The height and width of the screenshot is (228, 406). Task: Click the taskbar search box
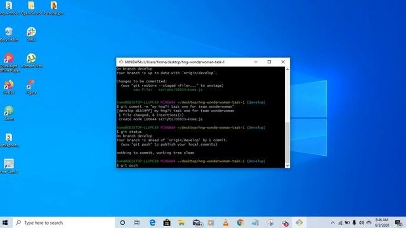click(63, 222)
